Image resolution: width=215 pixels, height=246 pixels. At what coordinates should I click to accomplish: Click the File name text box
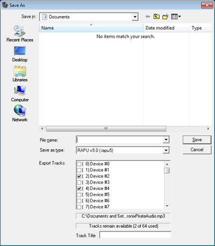tap(120, 139)
